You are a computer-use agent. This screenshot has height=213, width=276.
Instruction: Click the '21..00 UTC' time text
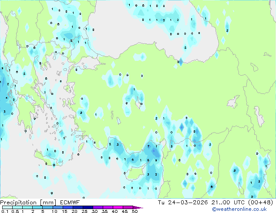tap(228, 203)
